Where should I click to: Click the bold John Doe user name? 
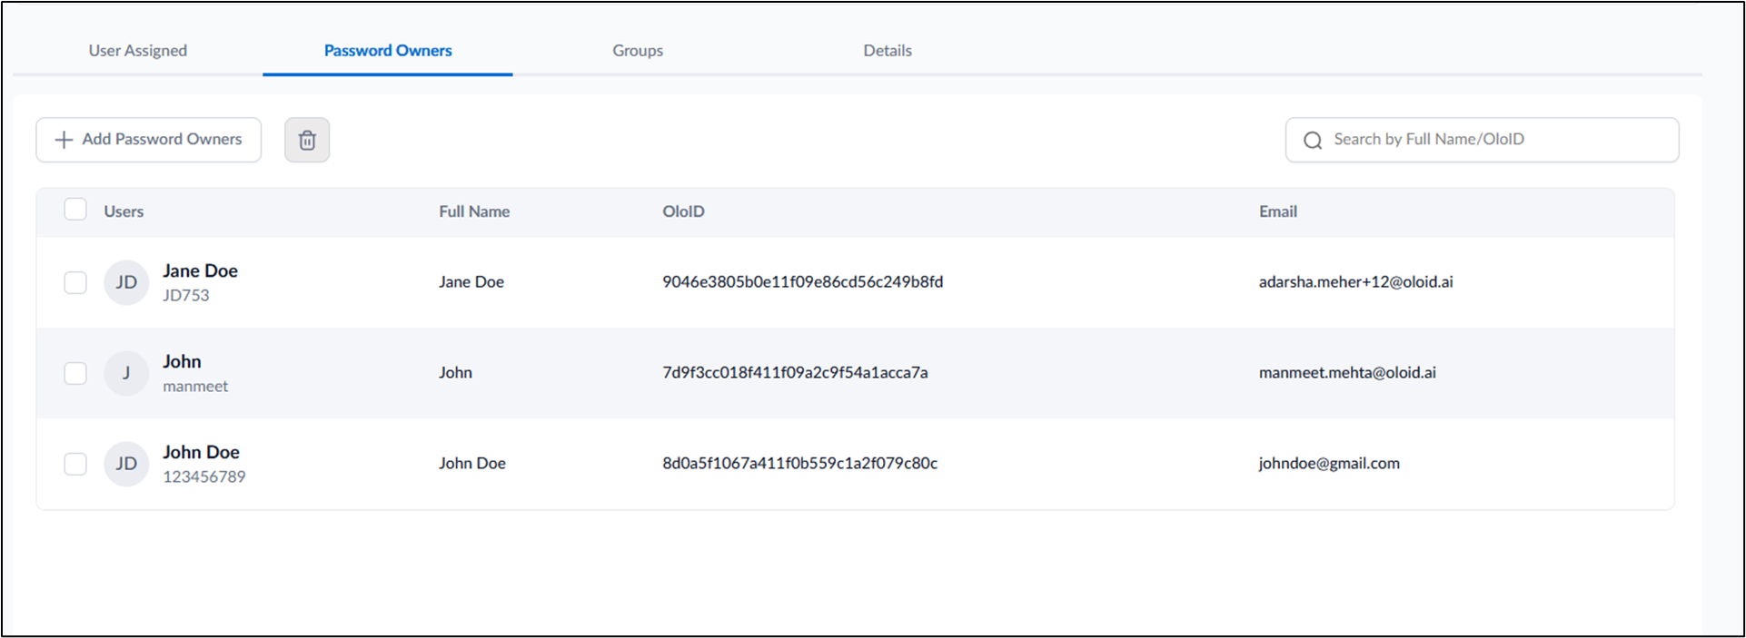click(x=201, y=452)
